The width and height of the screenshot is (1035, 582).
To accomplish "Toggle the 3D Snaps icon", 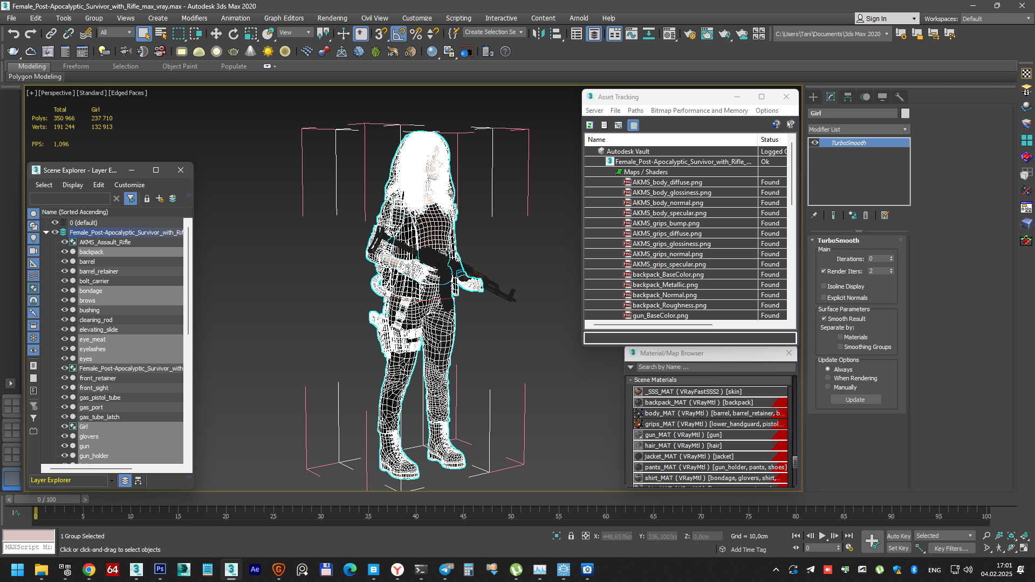I will pos(381,34).
